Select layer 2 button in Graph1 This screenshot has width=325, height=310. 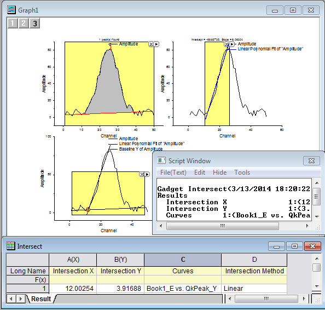(24, 23)
